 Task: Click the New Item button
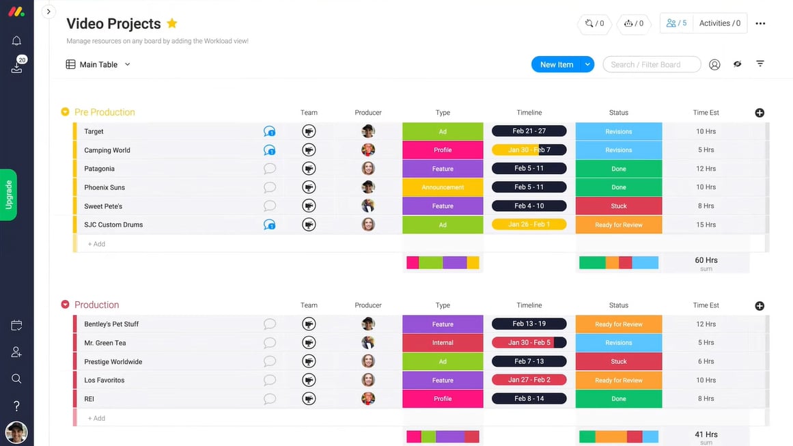click(556, 64)
